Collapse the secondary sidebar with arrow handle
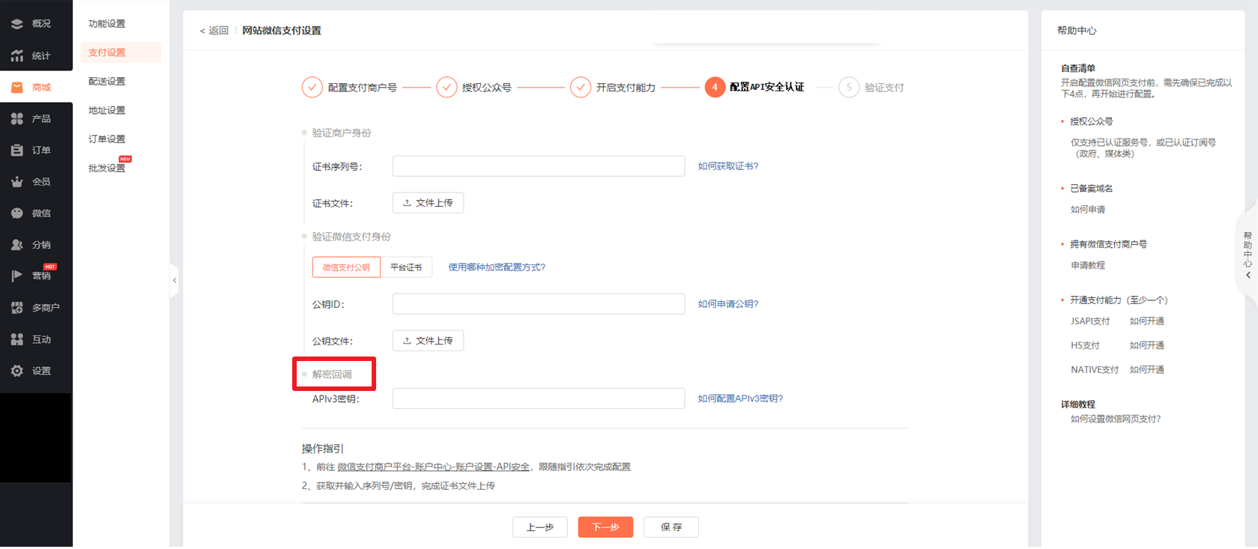The width and height of the screenshot is (1258, 549). pos(175,280)
